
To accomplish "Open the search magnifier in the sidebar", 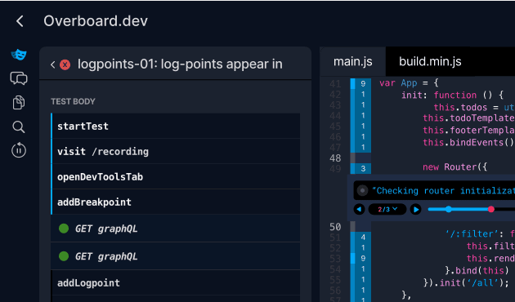I will tap(19, 127).
